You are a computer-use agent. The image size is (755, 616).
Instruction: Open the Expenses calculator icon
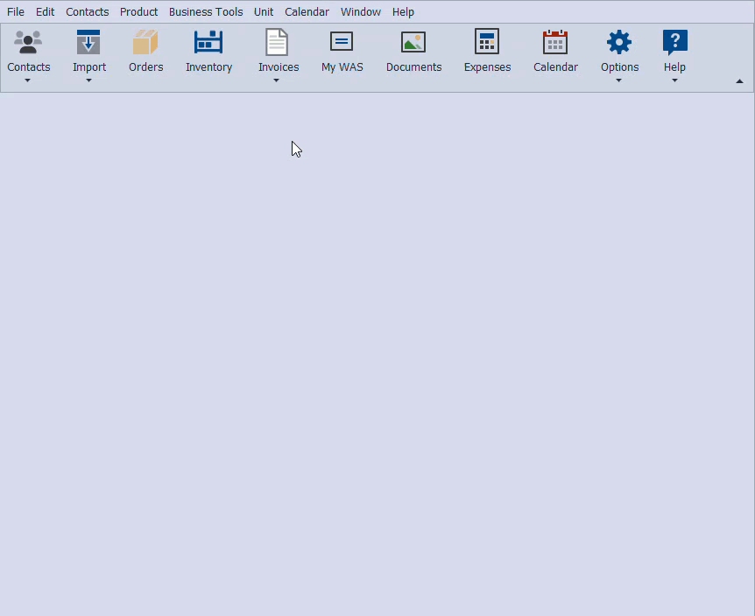(x=487, y=41)
